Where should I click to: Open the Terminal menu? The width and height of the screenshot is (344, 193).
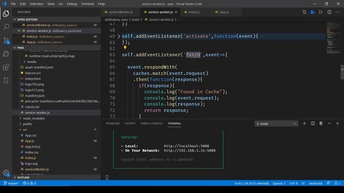(87, 4)
